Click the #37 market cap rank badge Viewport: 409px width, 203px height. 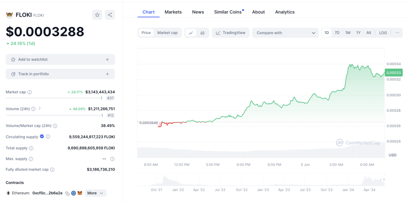point(111,98)
